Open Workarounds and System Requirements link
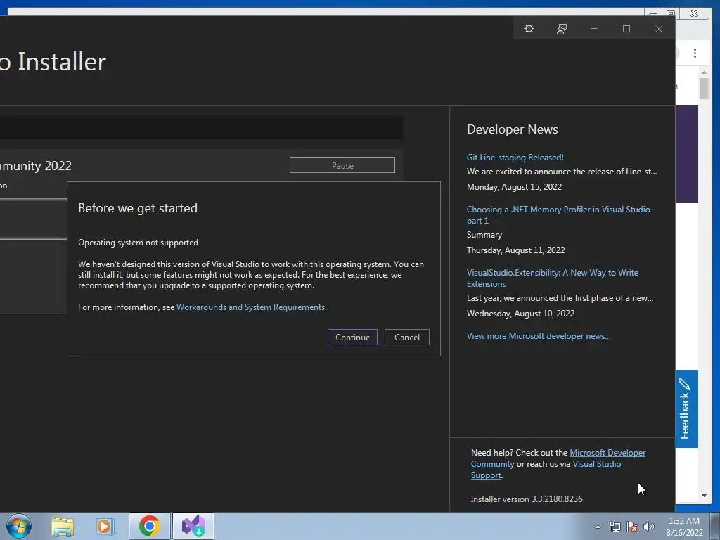 coord(251,307)
